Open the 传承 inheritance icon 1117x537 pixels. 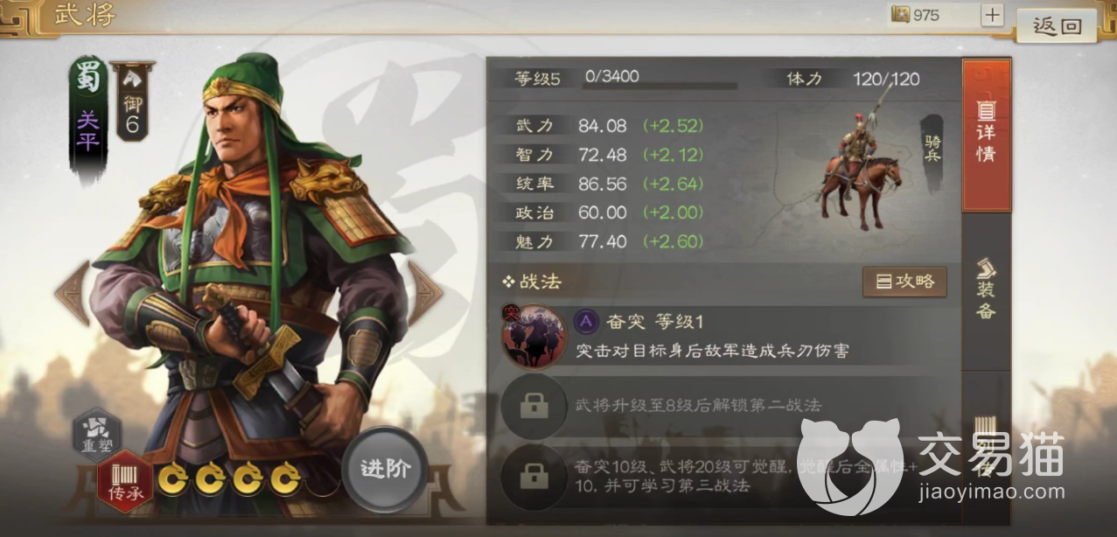click(x=124, y=482)
